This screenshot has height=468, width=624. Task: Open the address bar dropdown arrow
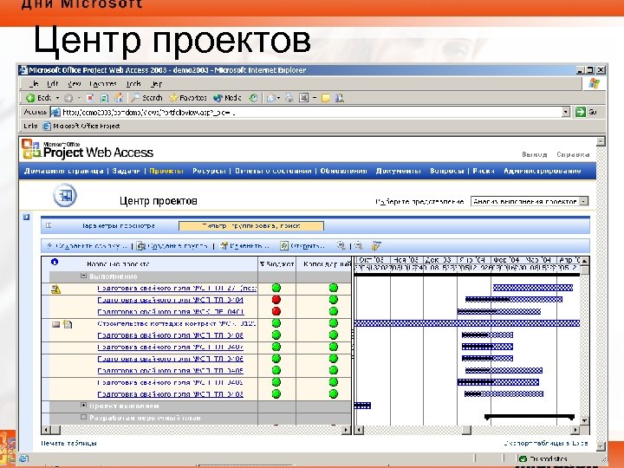(x=566, y=112)
